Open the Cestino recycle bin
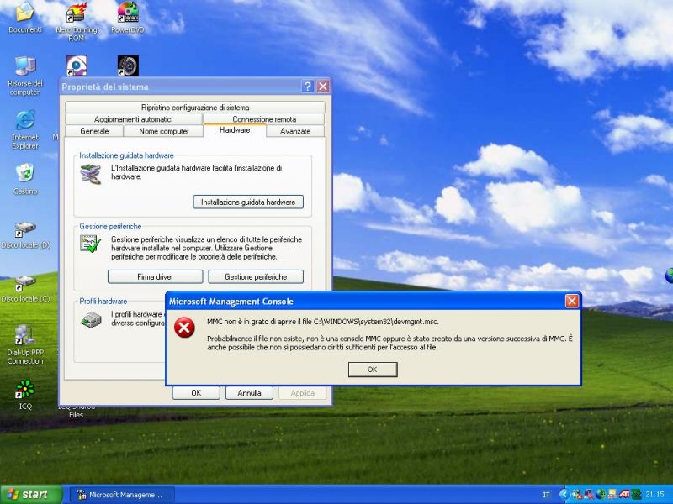 [x=25, y=179]
